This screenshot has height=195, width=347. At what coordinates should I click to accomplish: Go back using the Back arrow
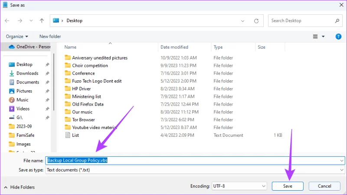pos(7,20)
